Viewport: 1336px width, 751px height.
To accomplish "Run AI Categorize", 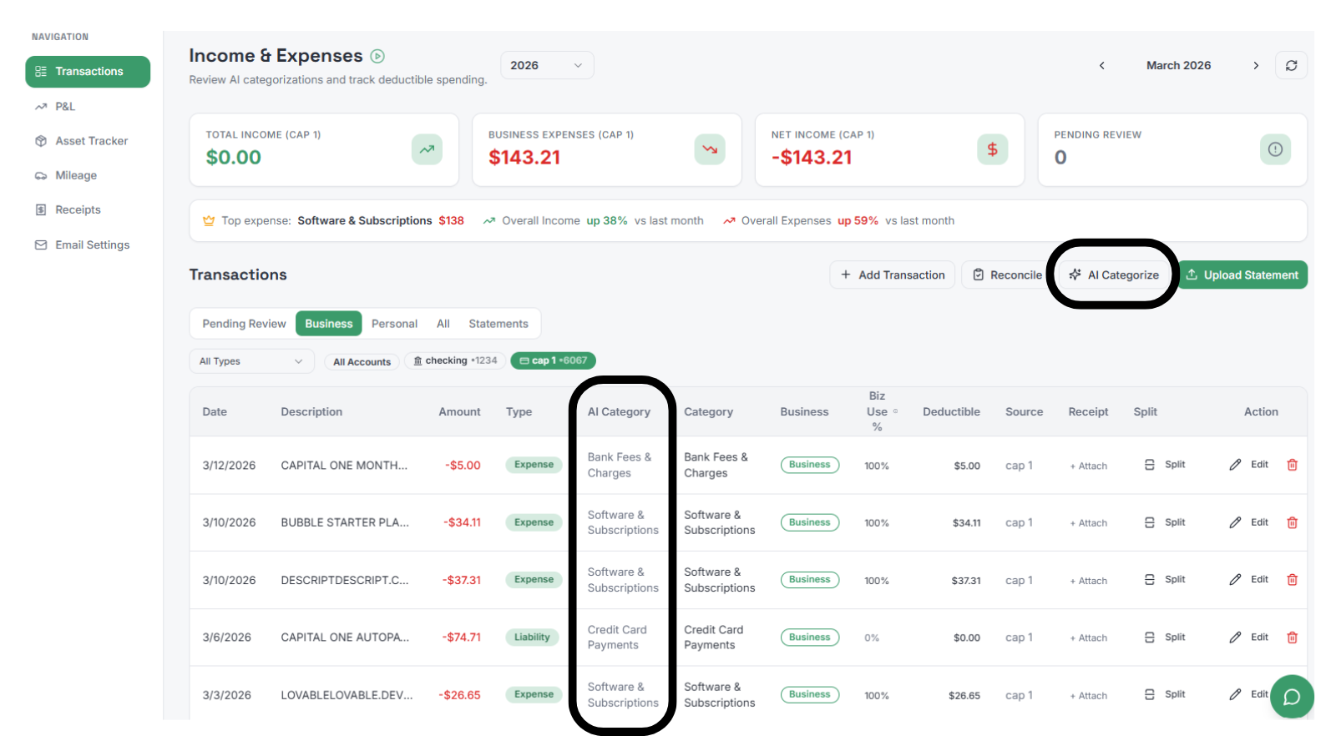I will (x=1114, y=275).
